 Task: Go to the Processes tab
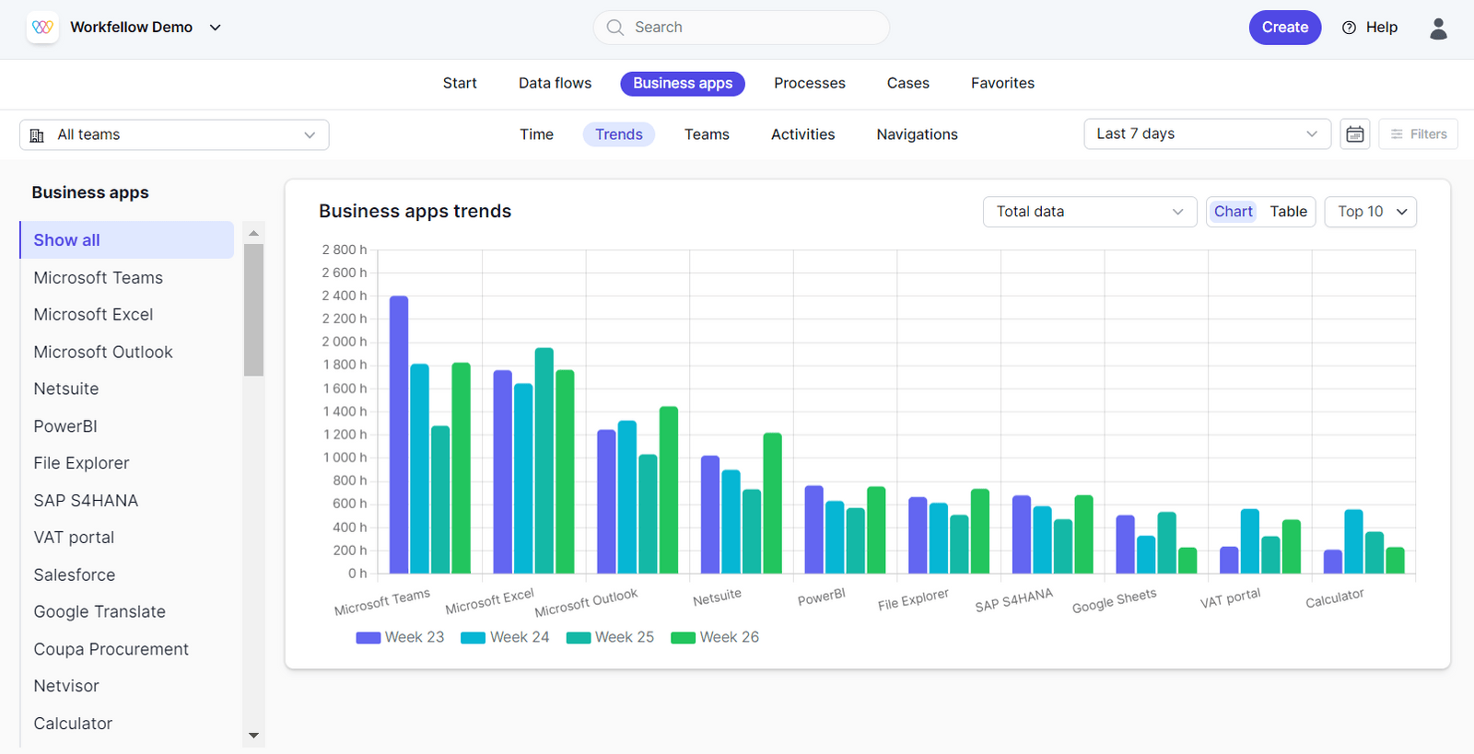809,83
